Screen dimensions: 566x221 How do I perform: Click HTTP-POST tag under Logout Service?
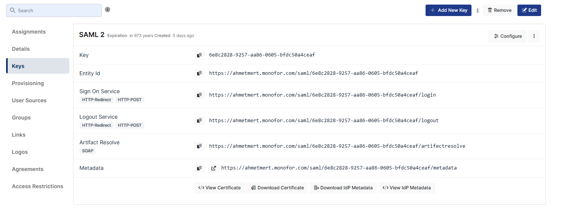130,125
